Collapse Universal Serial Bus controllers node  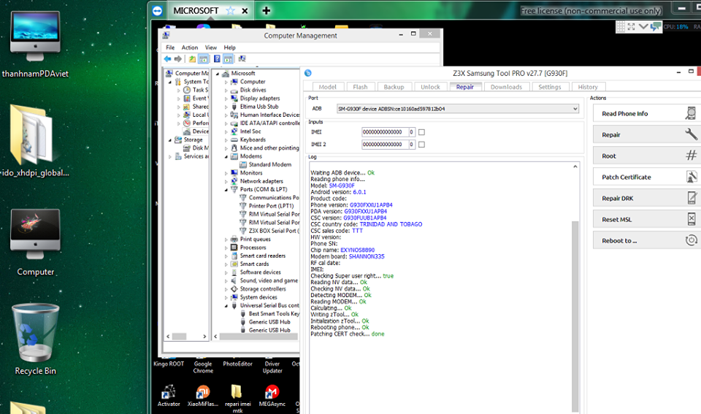pos(226,306)
